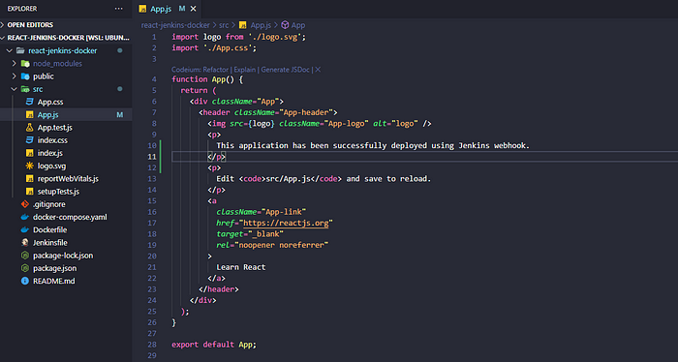Open the Dockerfile
Viewport: 678px width, 362px height.
click(49, 229)
